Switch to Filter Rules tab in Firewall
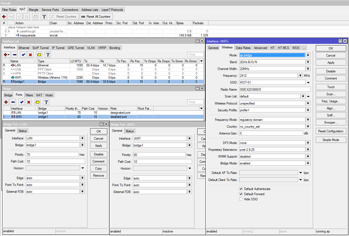 point(9,10)
